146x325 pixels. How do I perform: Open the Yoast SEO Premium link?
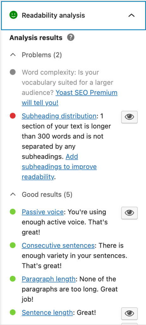coord(70,97)
